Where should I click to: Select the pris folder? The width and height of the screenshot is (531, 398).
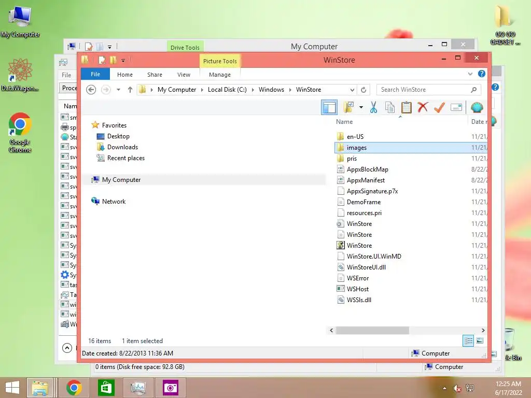[352, 159]
